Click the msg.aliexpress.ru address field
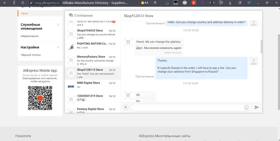 47,3
